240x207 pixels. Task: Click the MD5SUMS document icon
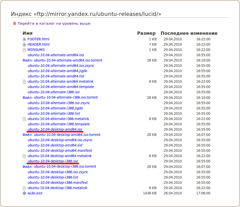[x=24, y=50]
